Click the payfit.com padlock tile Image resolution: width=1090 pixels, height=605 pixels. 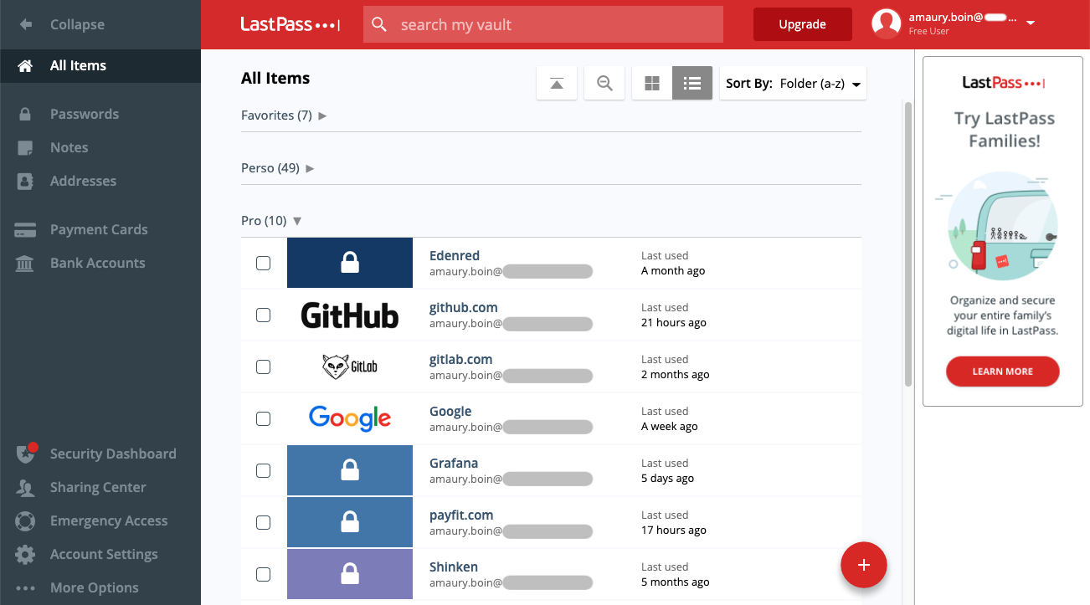click(x=350, y=522)
